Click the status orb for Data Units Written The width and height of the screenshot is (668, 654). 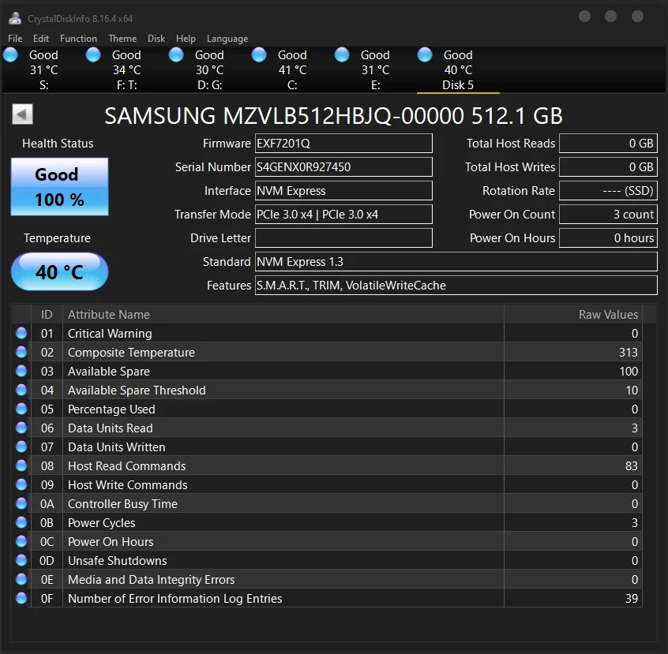point(21,447)
